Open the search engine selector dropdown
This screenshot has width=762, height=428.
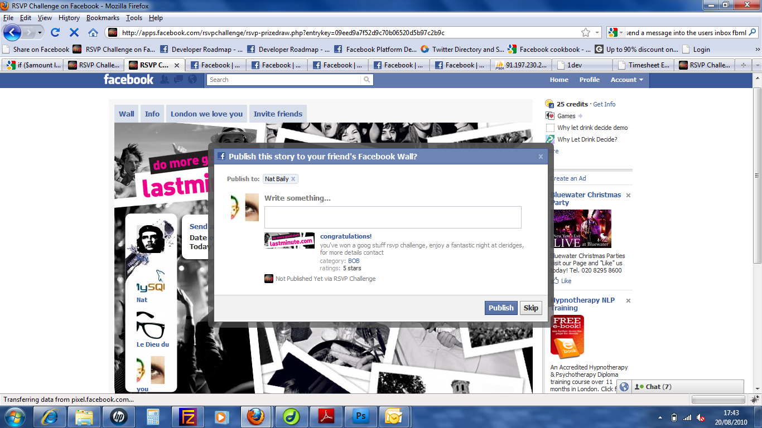point(616,33)
